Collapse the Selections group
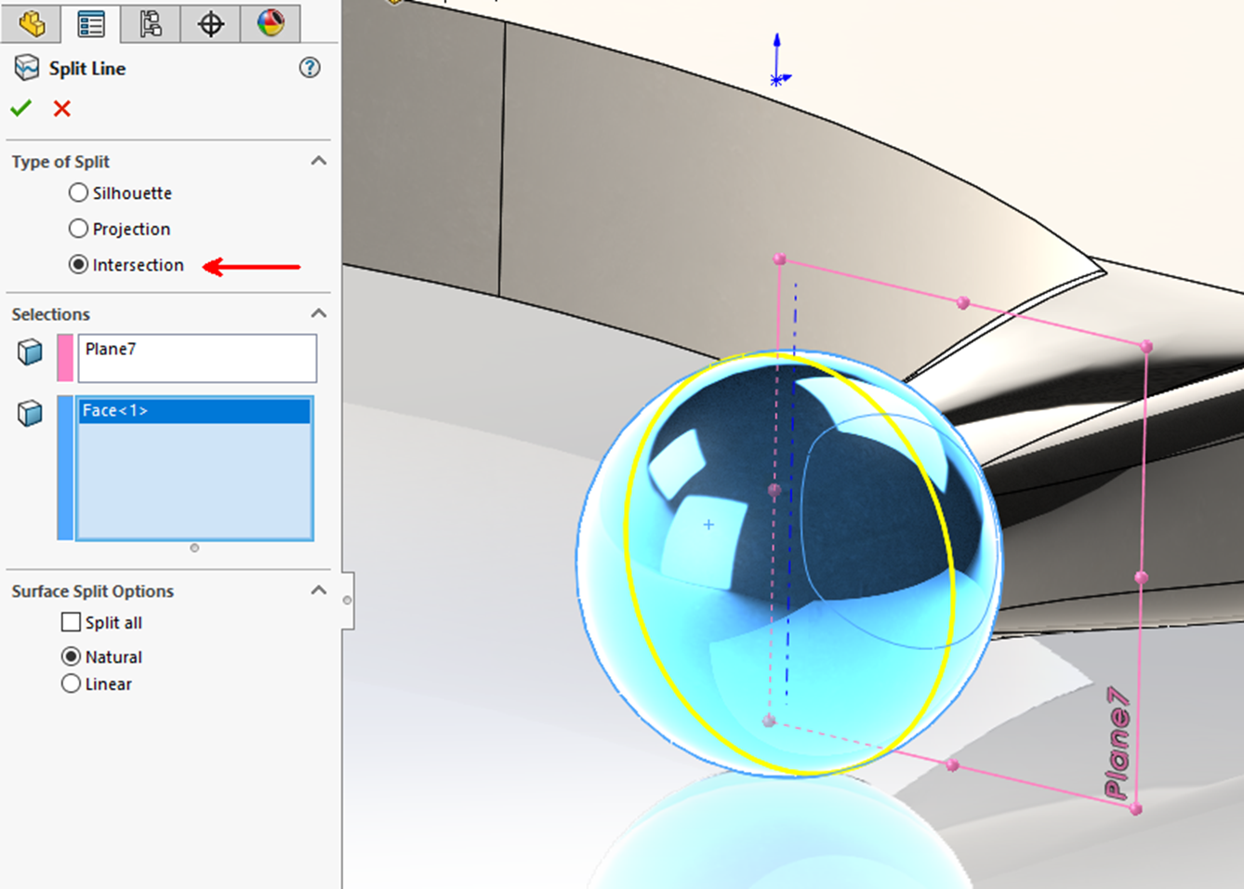Image resolution: width=1244 pixels, height=889 pixels. pyautogui.click(x=319, y=313)
